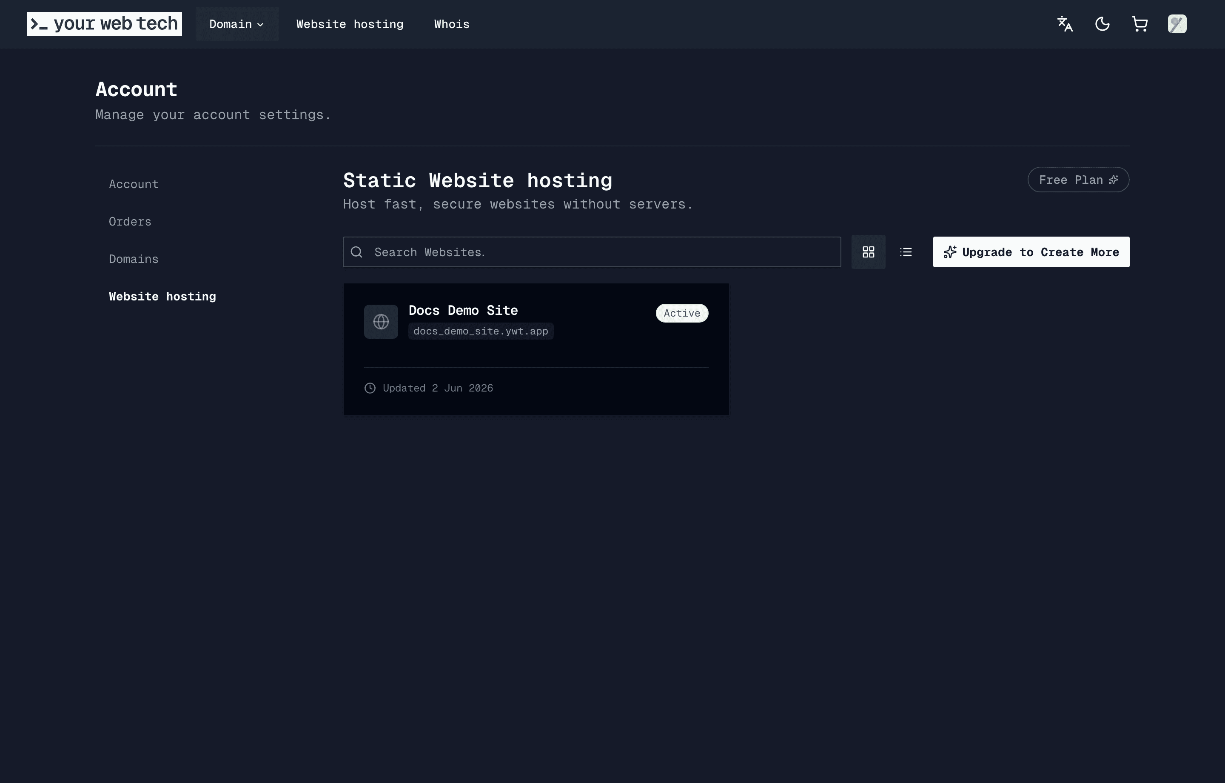Go to Whois page
The image size is (1225, 783).
452,24
